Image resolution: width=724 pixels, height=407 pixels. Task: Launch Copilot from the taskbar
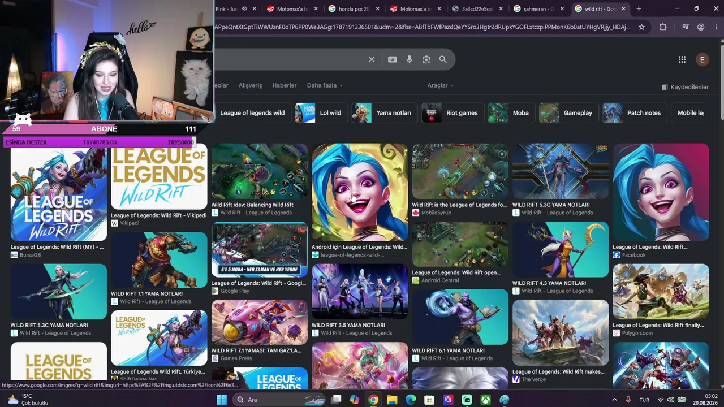click(x=355, y=400)
